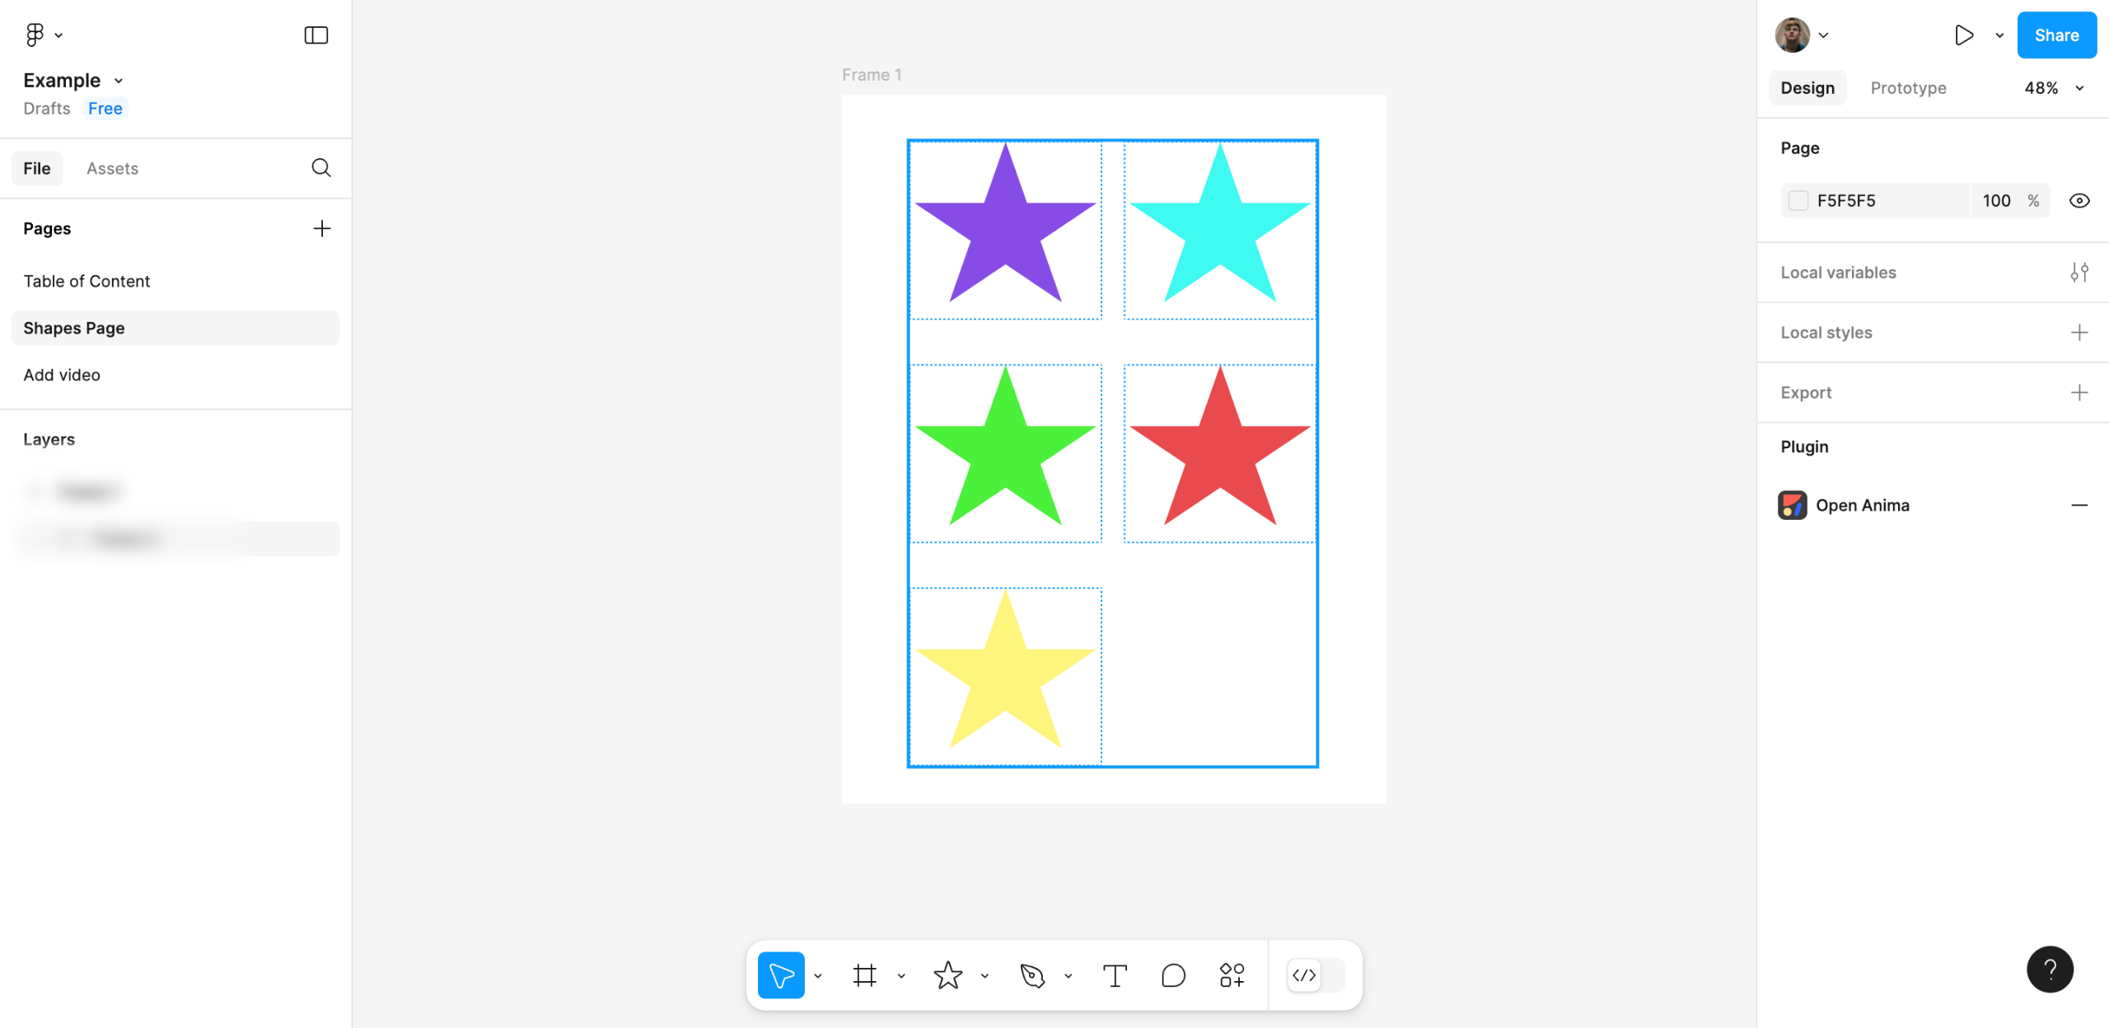Toggle Dev Mode switch in toolbar
The image size is (2109, 1028).
tap(1316, 975)
